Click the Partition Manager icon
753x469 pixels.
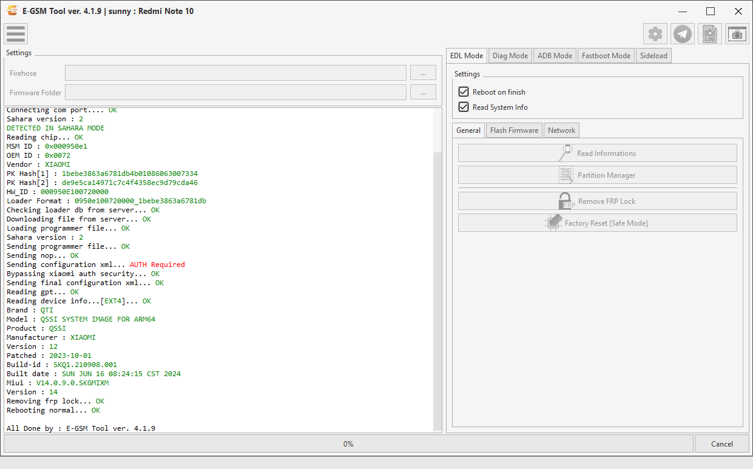tap(566, 175)
